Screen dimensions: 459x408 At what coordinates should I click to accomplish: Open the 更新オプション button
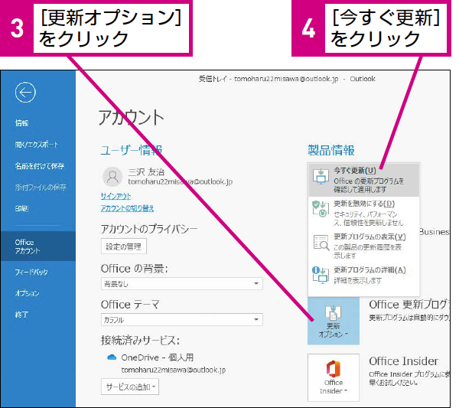(334, 321)
